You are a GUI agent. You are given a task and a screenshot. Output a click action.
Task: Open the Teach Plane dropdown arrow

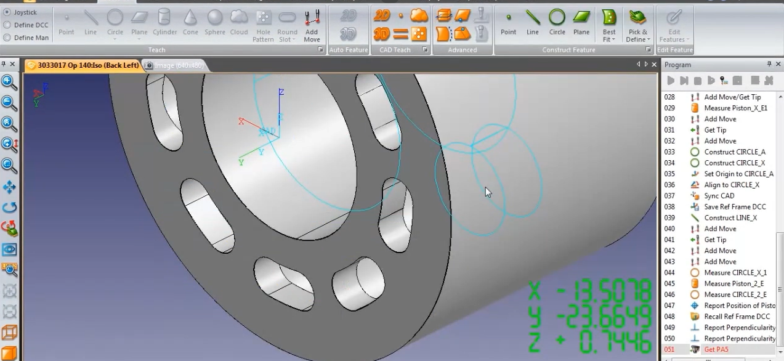click(139, 40)
